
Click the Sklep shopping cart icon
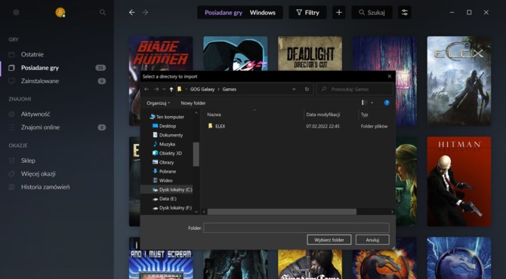pyautogui.click(x=11, y=161)
